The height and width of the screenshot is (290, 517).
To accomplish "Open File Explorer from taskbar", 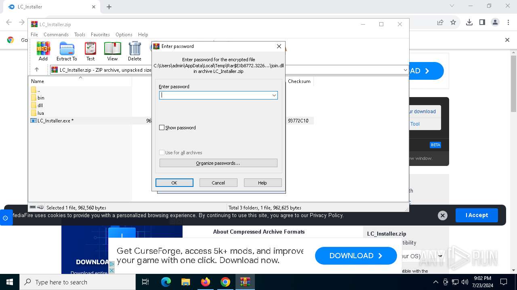I will click(x=185, y=282).
